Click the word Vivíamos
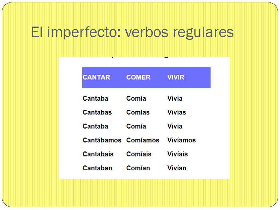280x210 pixels. click(x=182, y=140)
